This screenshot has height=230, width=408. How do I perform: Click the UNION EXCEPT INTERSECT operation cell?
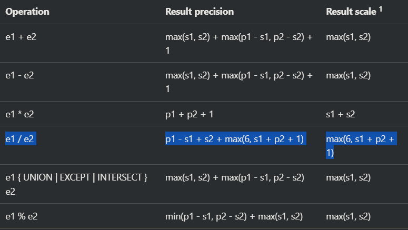tap(76, 178)
